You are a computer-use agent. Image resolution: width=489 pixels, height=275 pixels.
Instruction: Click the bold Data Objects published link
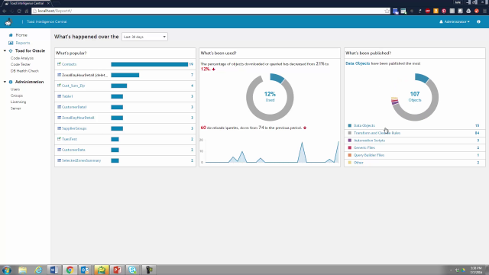358,63
